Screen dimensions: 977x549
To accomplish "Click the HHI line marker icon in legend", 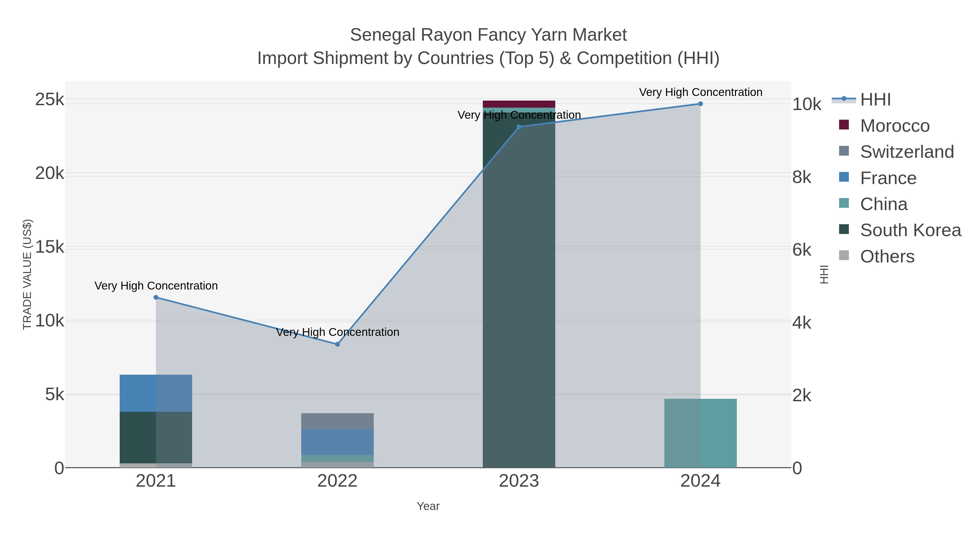I will (x=844, y=99).
